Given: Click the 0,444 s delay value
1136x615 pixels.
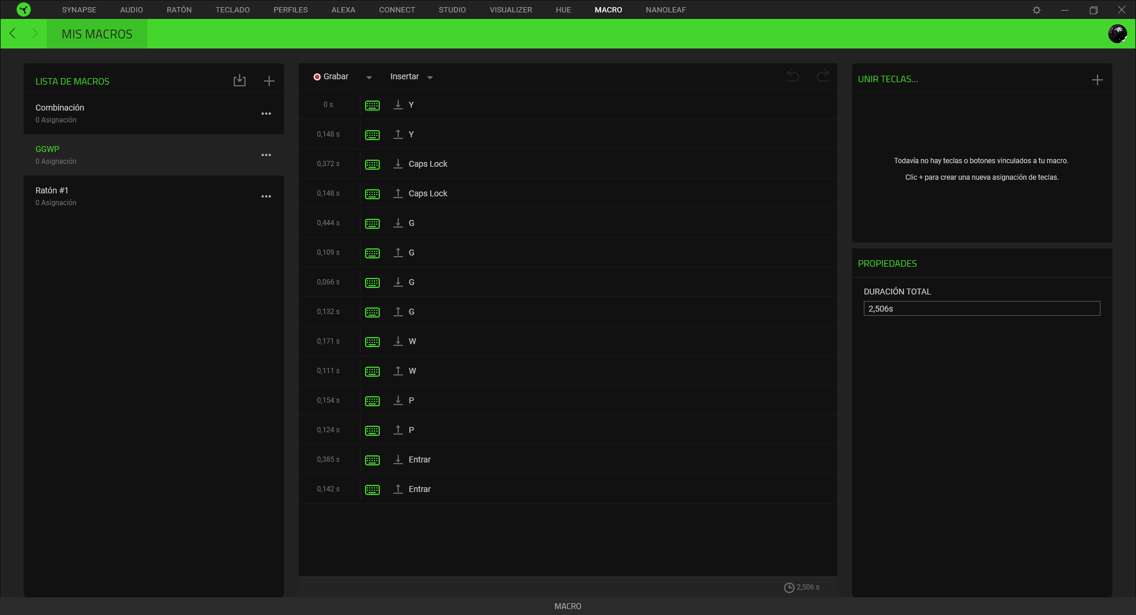Looking at the screenshot, I should point(328,223).
